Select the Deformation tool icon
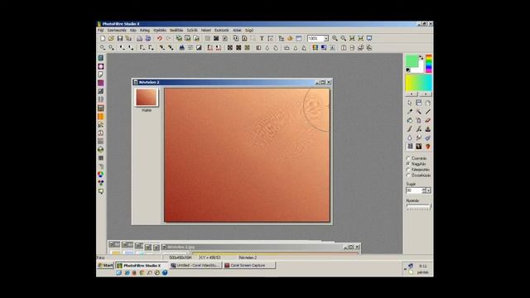 [410, 147]
